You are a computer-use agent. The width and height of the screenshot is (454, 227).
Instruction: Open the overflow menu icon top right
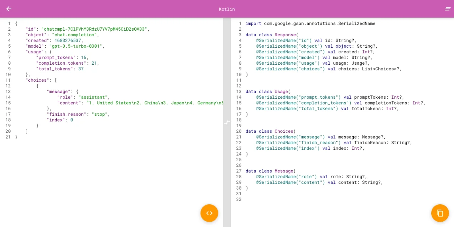[x=448, y=9]
